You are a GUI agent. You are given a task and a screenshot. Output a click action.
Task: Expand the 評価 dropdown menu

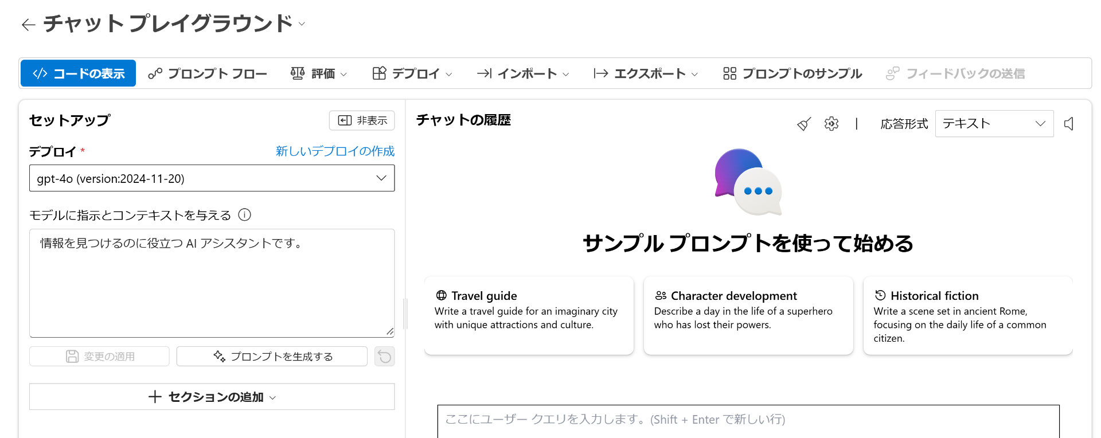point(319,73)
